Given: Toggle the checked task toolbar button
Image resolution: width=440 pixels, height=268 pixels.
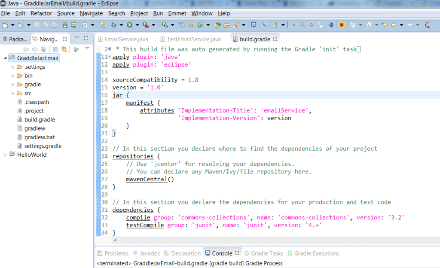Looking at the screenshot, I should (85, 25).
